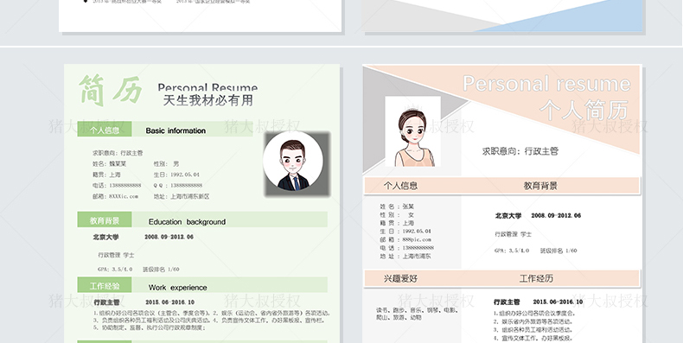Click the line '3、组织各种员工福利活动活动'
Viewport: 683px width, 343px height.
[x=533, y=330]
